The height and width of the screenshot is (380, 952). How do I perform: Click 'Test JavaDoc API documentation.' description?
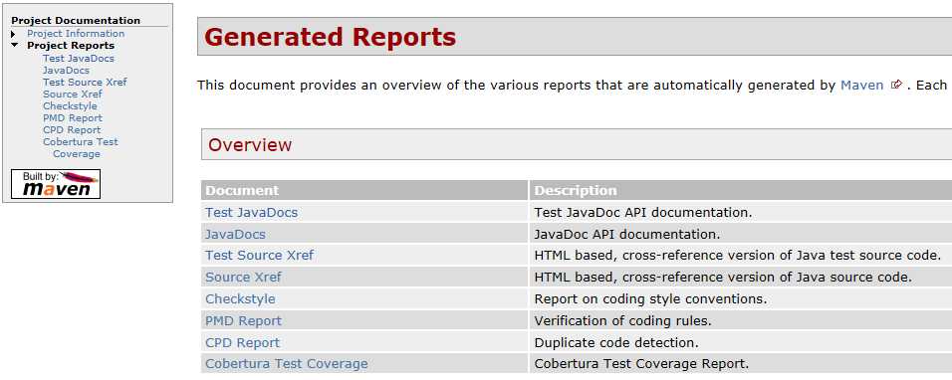click(x=643, y=213)
